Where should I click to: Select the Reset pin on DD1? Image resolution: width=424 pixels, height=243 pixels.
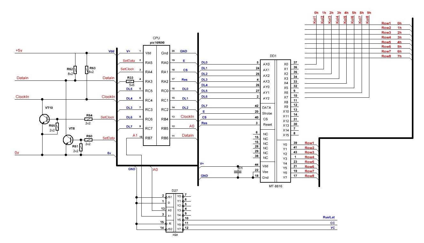(x=267, y=125)
